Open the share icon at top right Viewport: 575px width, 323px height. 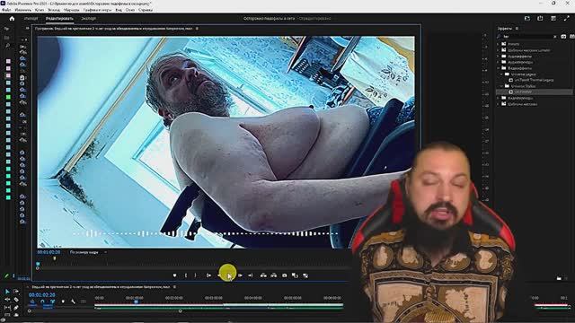[540, 18]
